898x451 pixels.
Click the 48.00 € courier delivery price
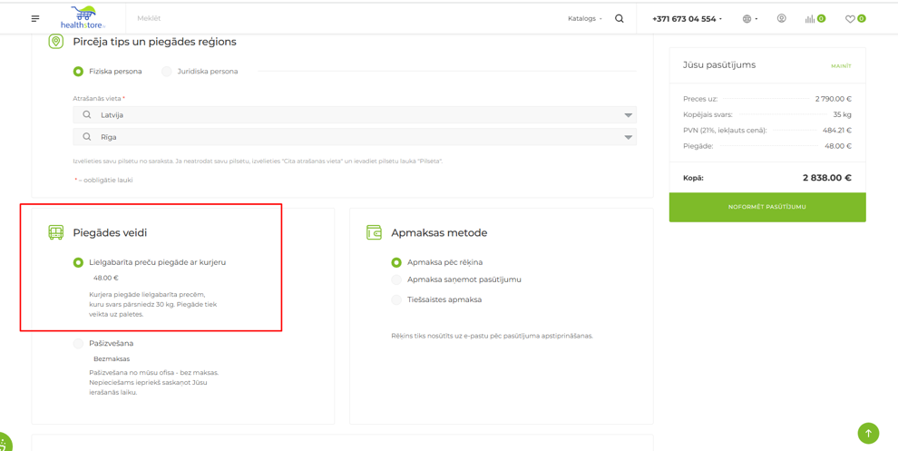[x=106, y=278]
